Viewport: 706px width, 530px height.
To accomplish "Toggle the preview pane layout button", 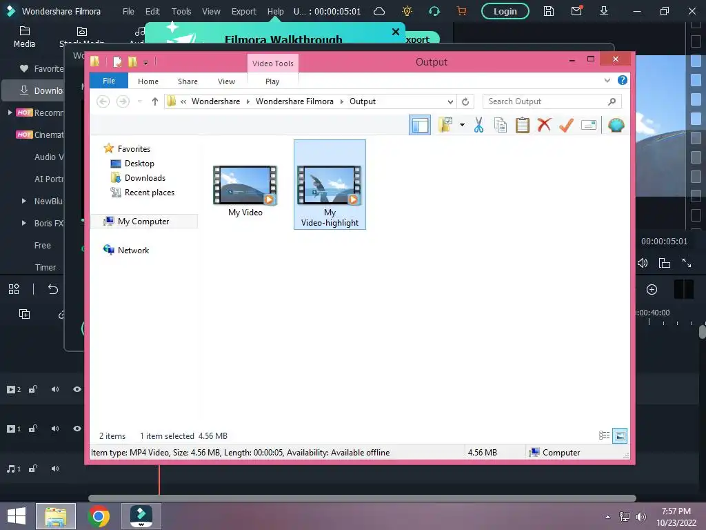I will tap(420, 125).
